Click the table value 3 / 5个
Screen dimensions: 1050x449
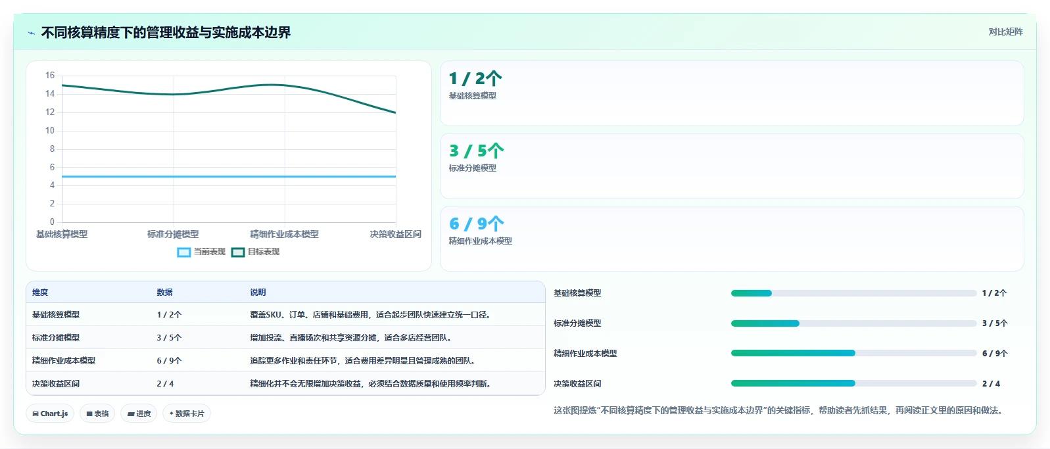[169, 338]
